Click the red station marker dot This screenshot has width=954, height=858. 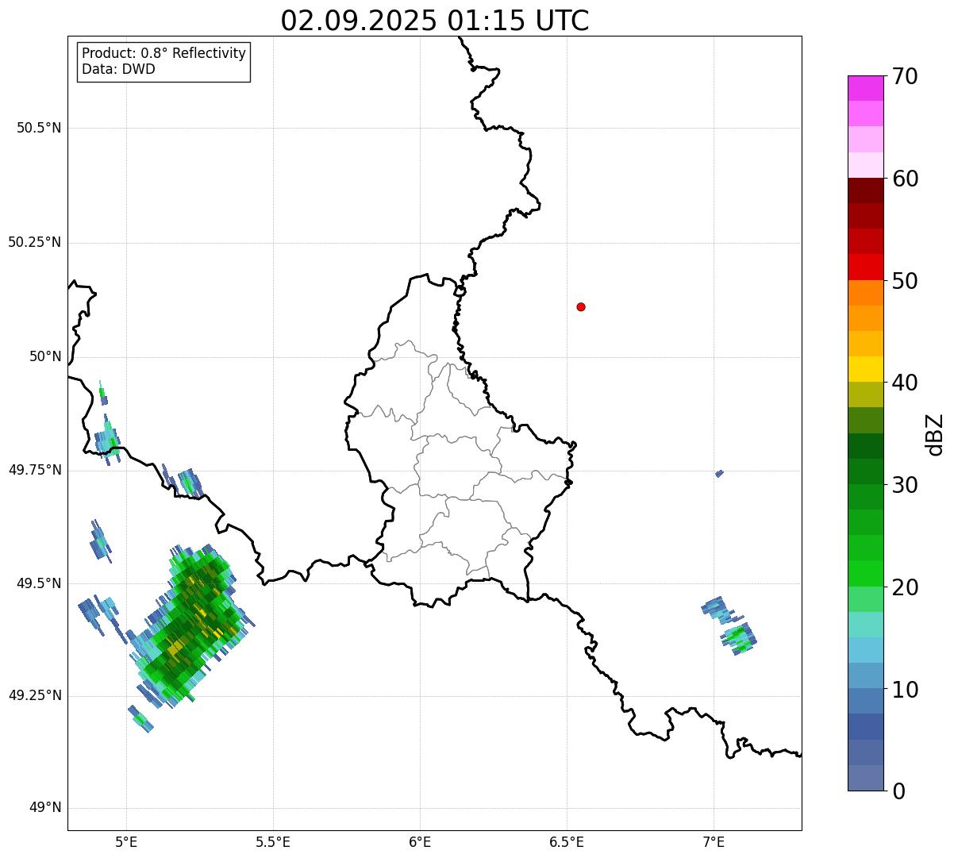tap(581, 306)
